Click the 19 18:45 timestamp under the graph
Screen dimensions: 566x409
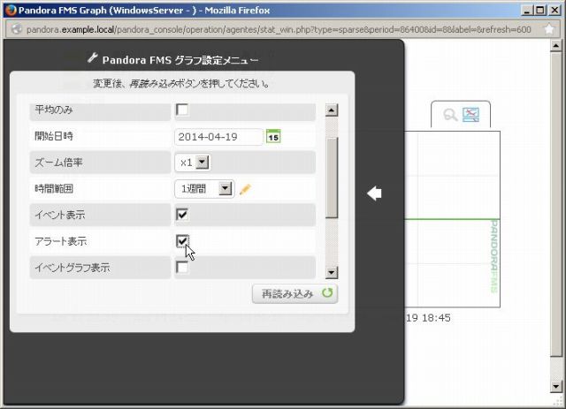(428, 318)
